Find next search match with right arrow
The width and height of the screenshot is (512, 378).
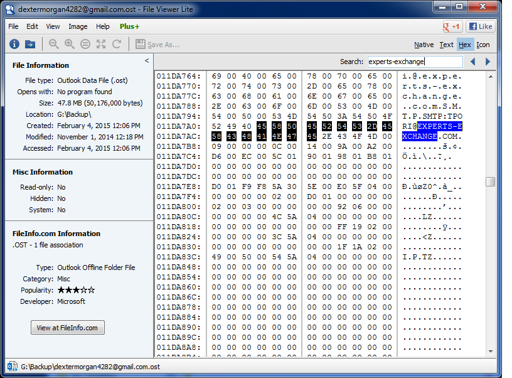tap(488, 62)
